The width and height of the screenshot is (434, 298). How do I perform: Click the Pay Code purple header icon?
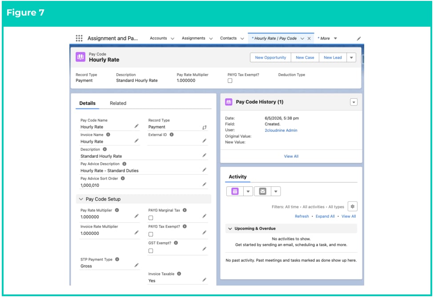(x=80, y=57)
